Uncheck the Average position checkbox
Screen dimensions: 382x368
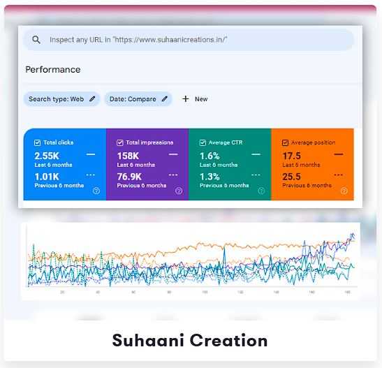(286, 142)
